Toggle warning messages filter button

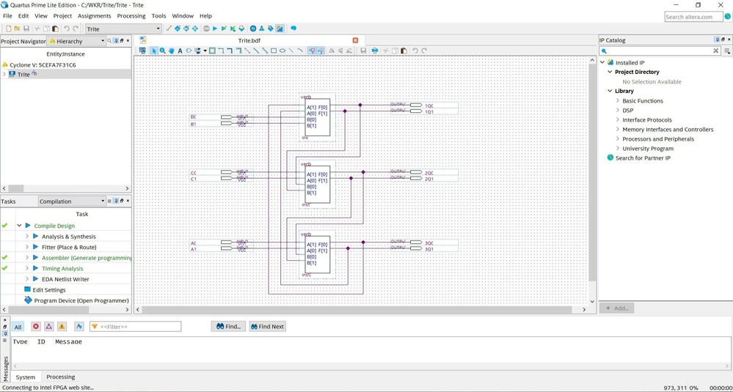(x=62, y=327)
